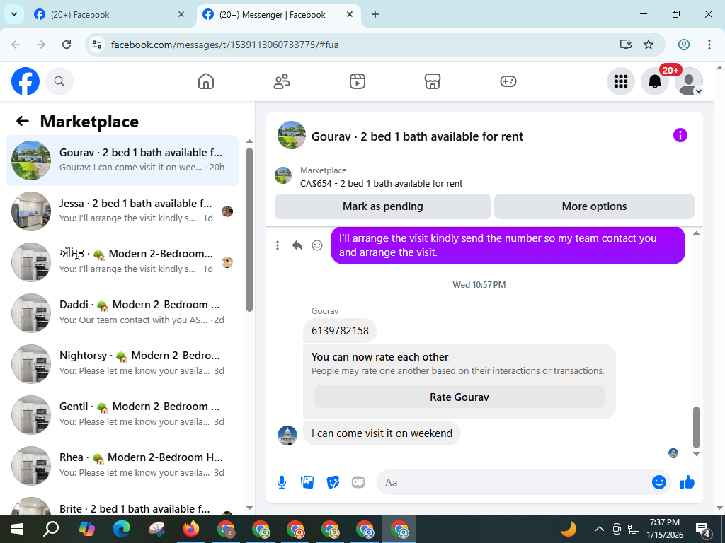Send a thumbs-up like
725x543 pixels.
click(x=687, y=482)
